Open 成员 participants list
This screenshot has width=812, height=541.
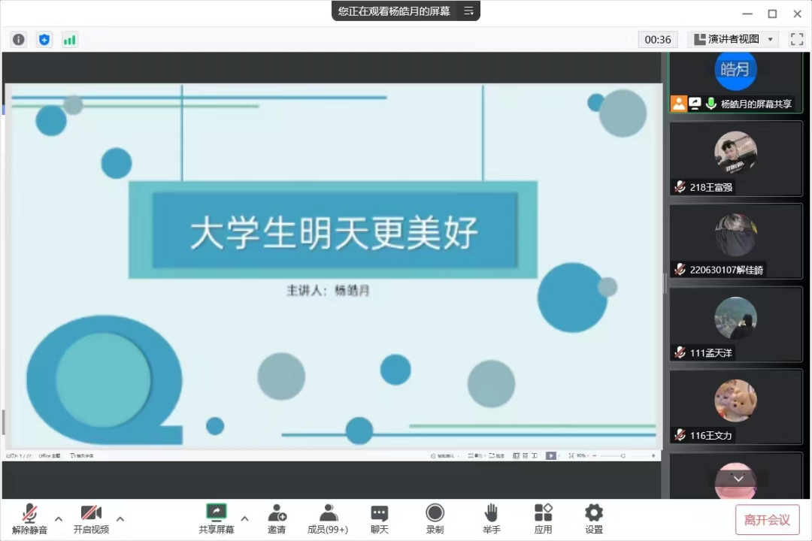point(327,518)
